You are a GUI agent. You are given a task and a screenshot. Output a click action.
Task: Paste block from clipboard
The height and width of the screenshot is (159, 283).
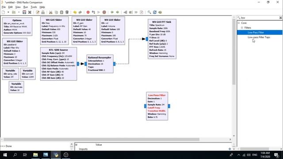[61, 12]
